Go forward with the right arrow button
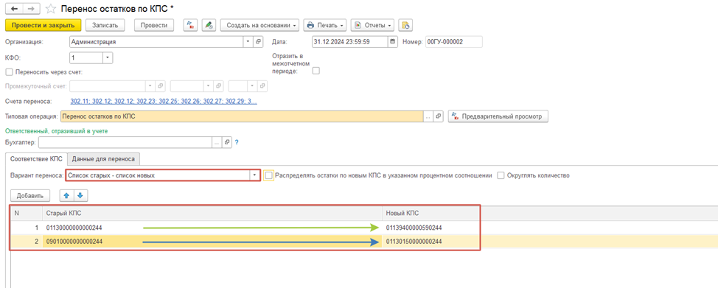 coord(31,8)
